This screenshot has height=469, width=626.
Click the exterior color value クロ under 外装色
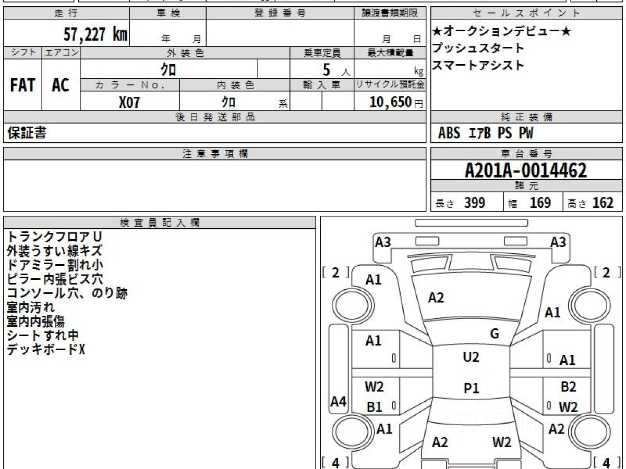[168, 69]
